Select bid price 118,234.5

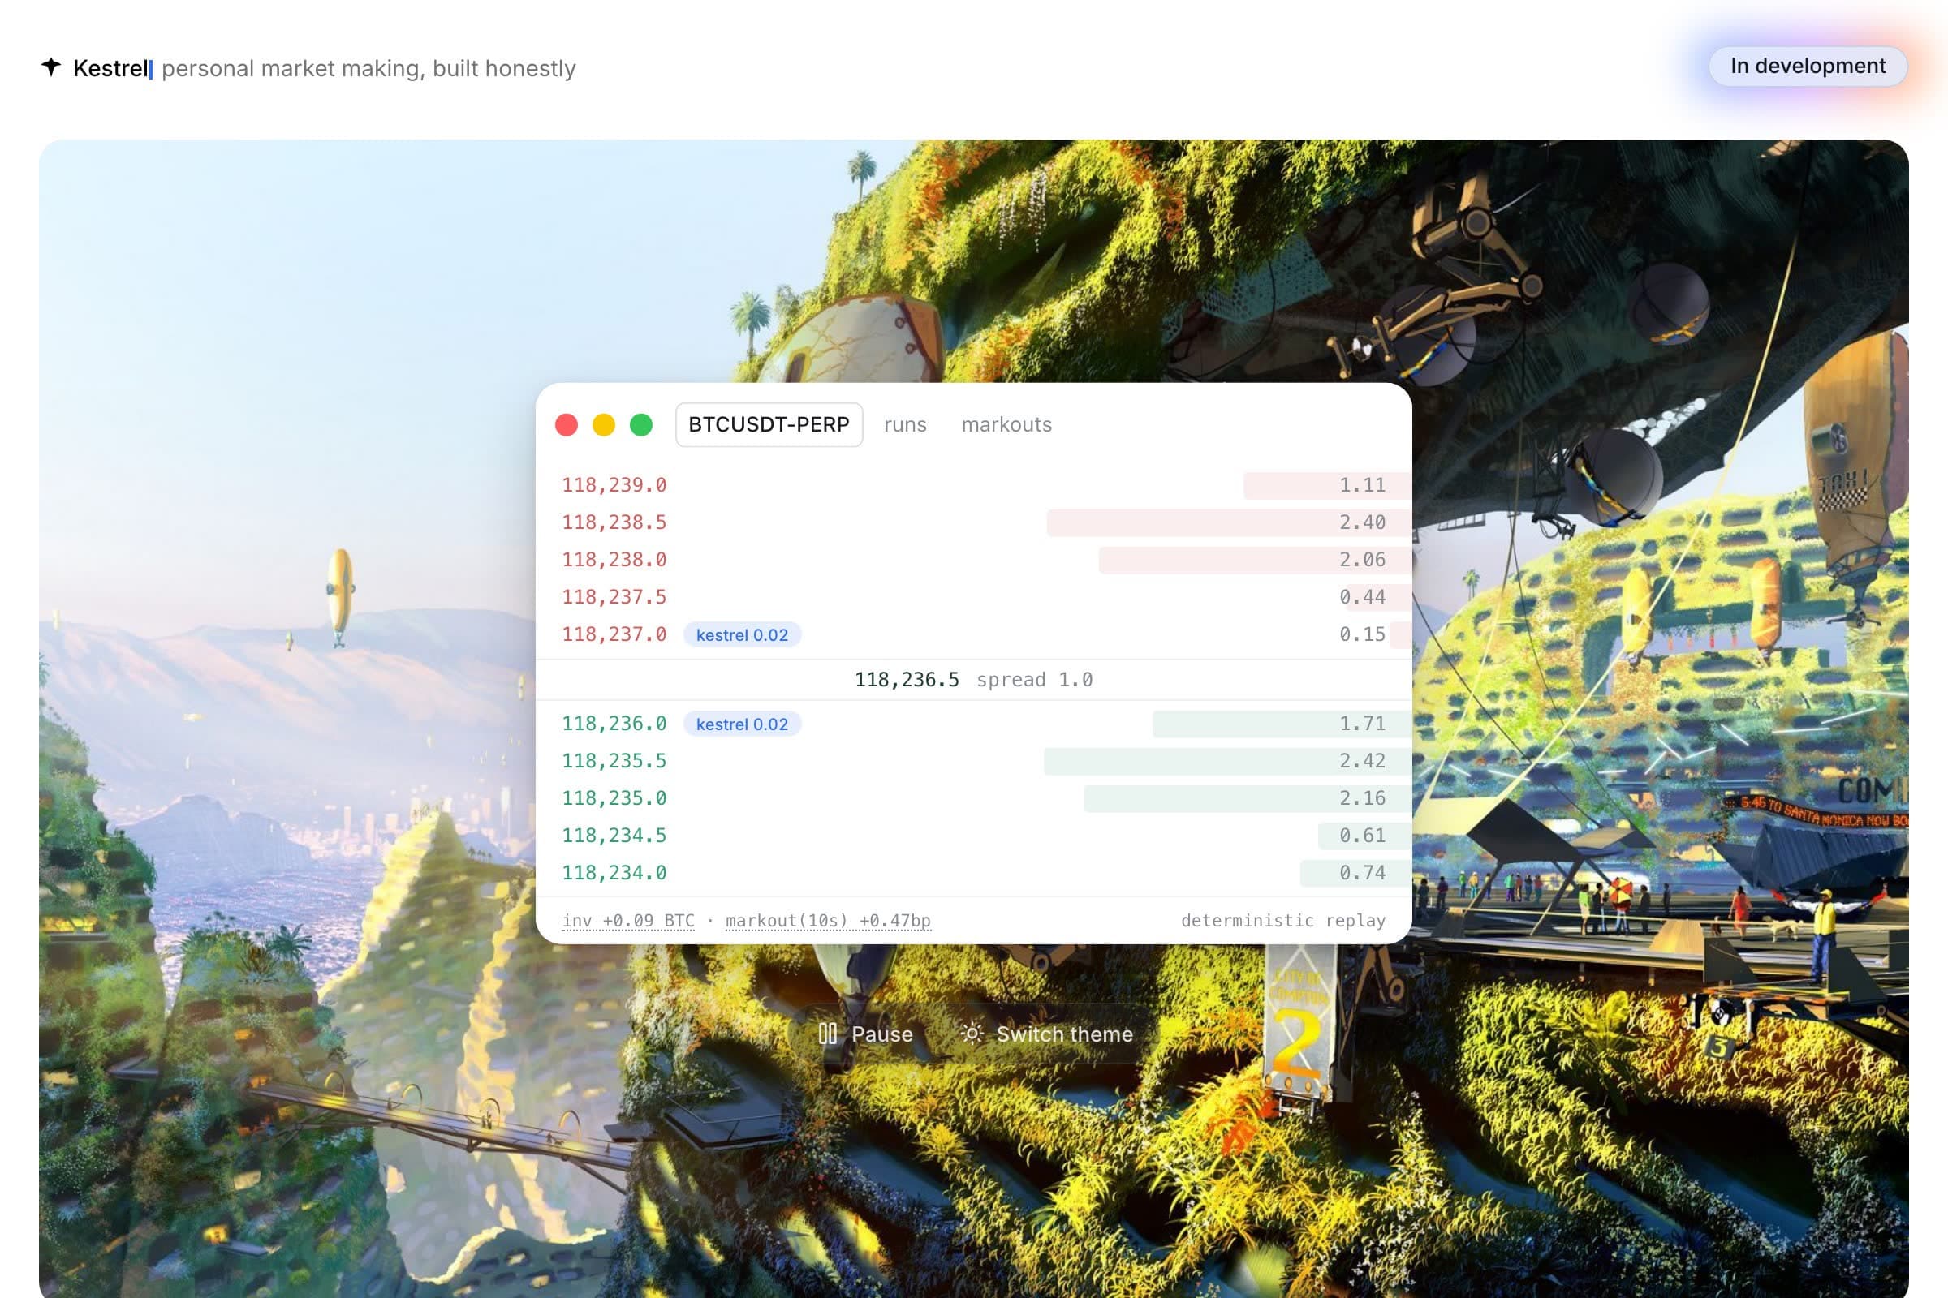[614, 836]
